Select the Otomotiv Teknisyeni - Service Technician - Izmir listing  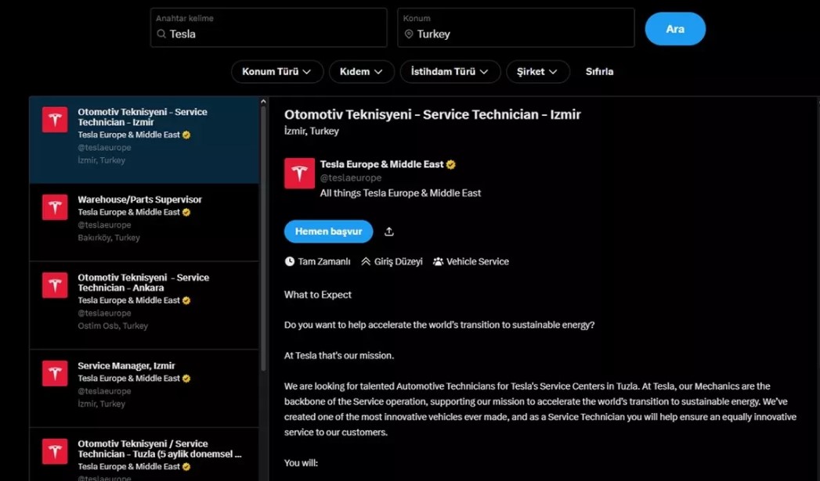click(x=144, y=140)
